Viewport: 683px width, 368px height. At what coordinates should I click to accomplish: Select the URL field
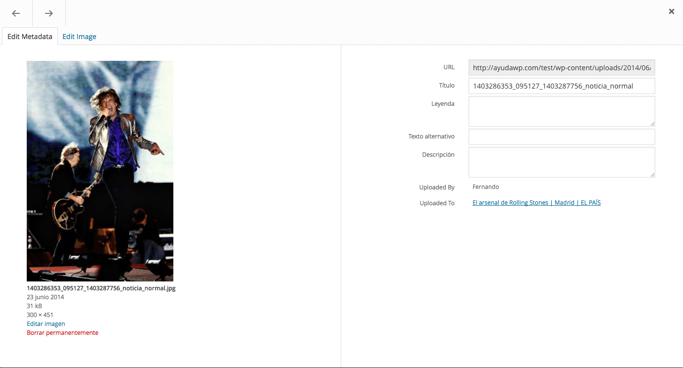click(562, 68)
